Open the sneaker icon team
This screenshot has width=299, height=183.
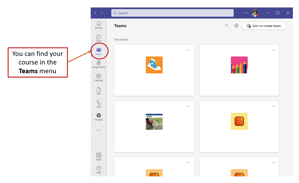[154, 65]
